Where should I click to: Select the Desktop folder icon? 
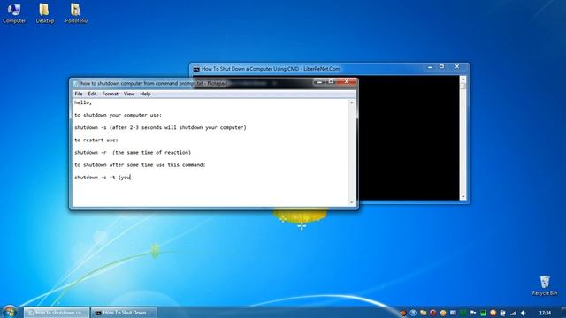[x=44, y=13]
